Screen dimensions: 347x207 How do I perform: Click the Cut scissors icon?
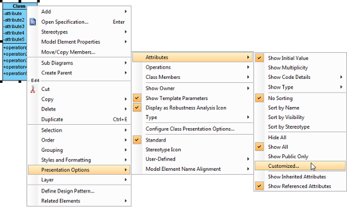(33, 89)
